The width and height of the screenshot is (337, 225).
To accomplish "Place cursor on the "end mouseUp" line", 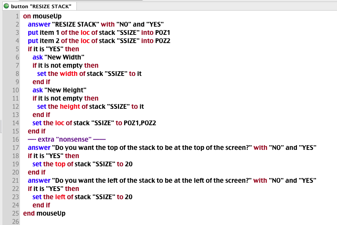I will [44, 213].
